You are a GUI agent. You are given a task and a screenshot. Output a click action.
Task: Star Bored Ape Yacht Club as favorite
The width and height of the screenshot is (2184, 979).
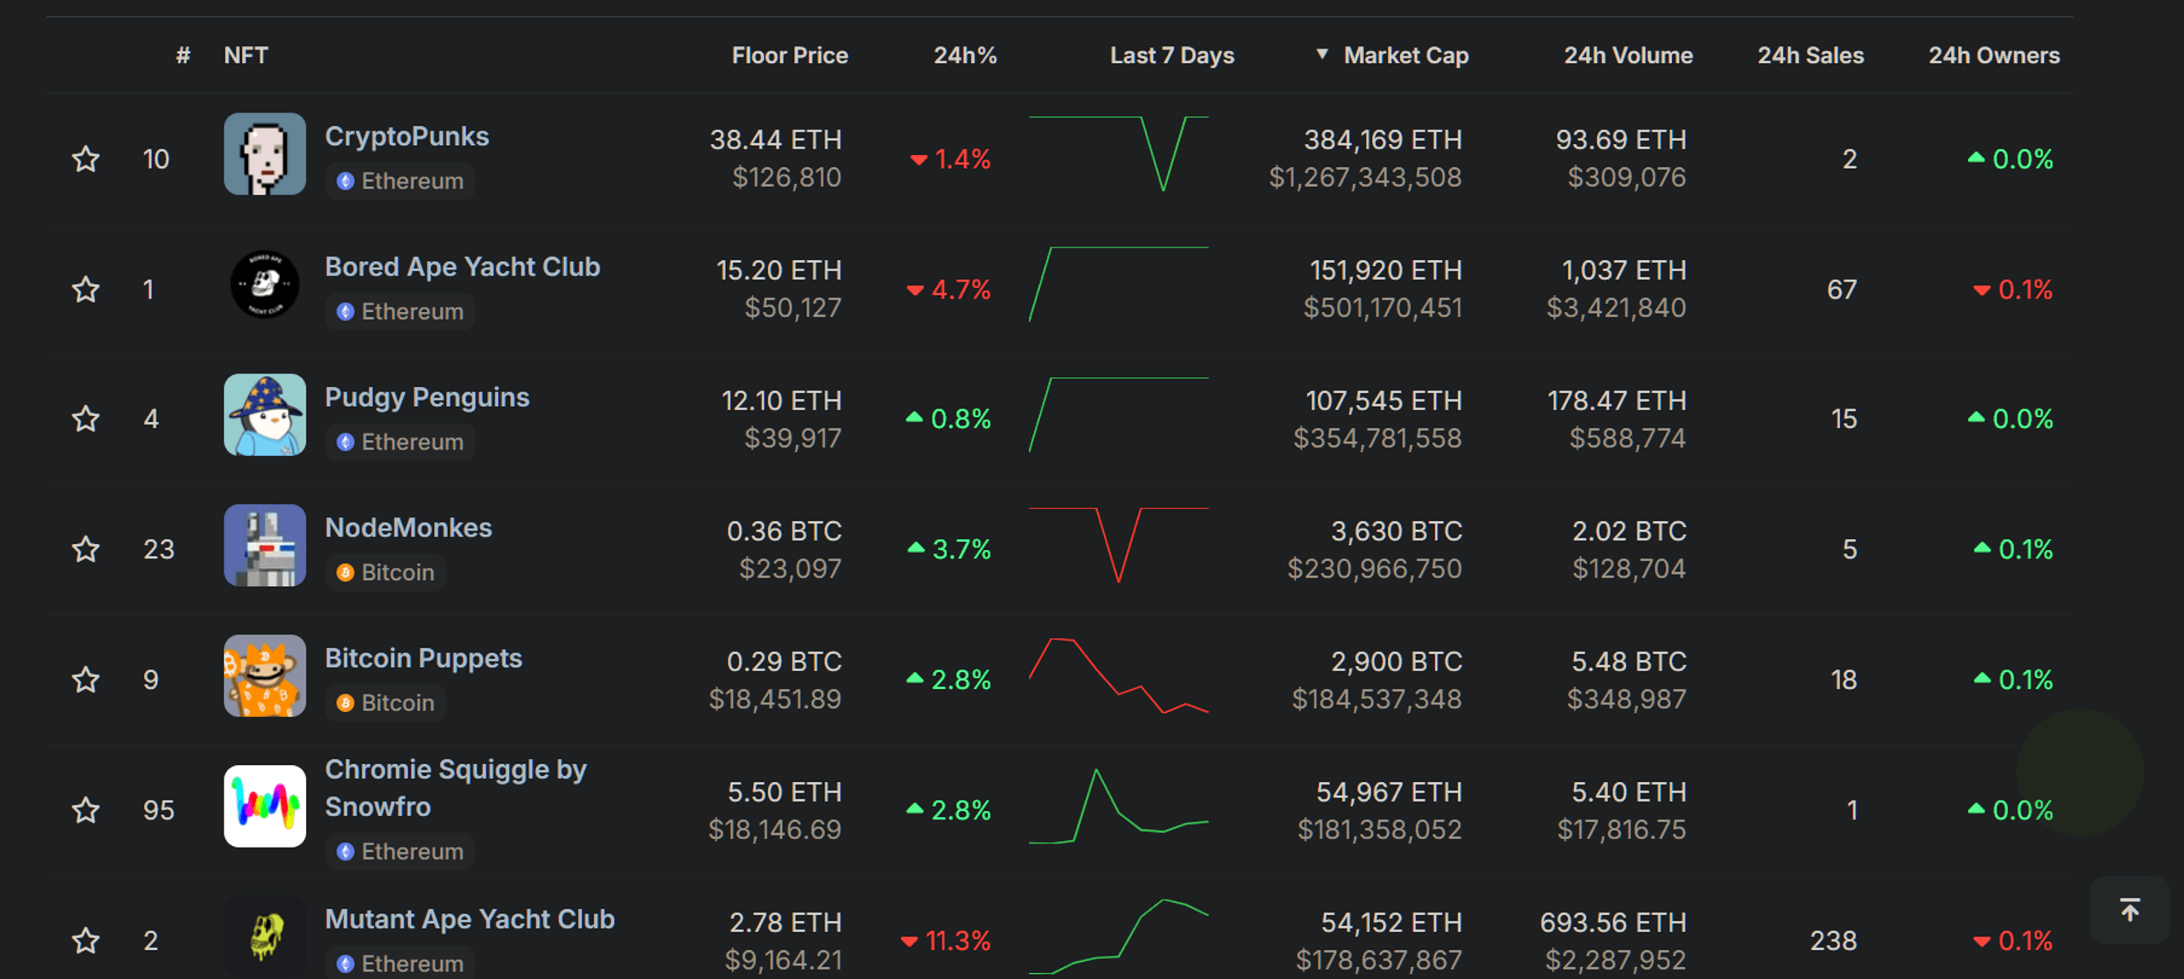click(85, 289)
